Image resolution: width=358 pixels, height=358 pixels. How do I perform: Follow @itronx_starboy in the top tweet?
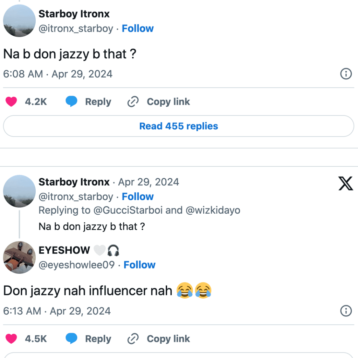pos(138,28)
